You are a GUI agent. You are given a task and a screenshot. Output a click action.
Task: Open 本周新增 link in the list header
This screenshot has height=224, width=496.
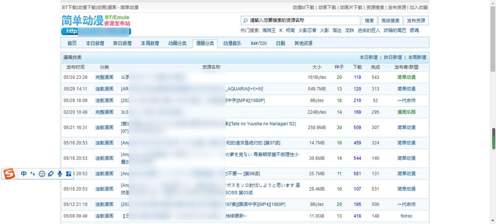417,57
